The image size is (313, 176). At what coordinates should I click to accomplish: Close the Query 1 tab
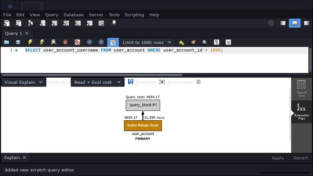point(27,33)
